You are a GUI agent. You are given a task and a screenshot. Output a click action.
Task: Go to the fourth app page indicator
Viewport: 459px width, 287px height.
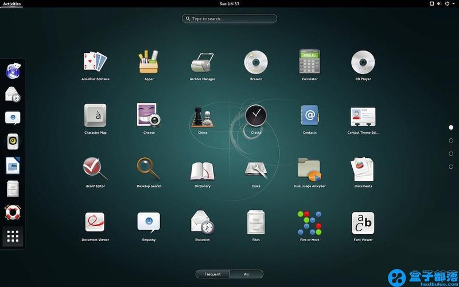[x=451, y=166]
